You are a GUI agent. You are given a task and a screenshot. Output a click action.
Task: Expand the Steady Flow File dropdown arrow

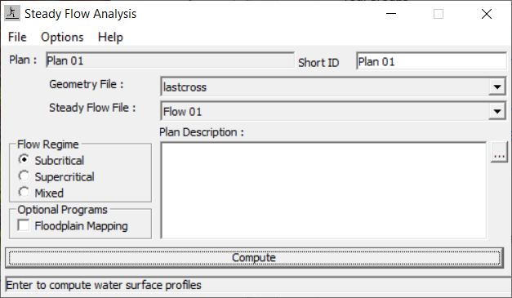click(x=497, y=111)
